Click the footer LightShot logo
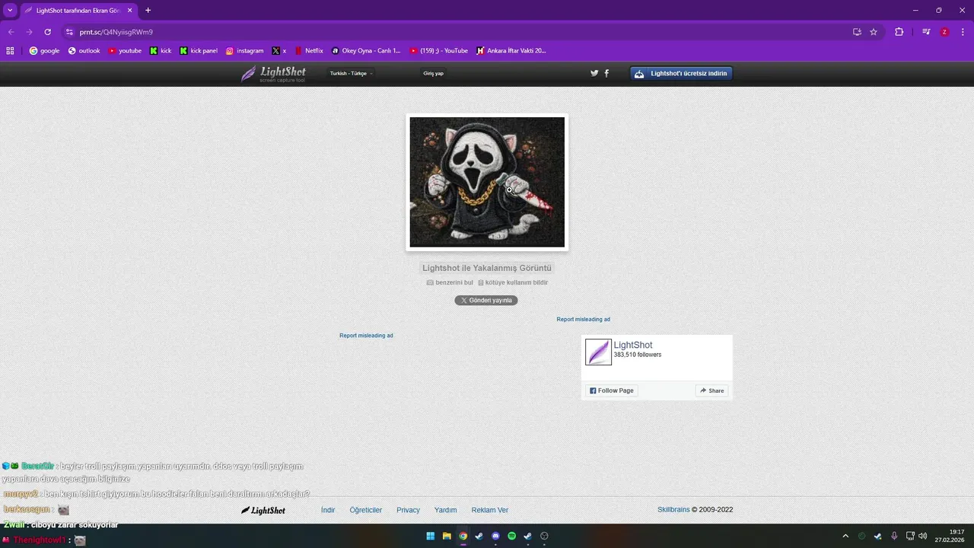The width and height of the screenshot is (974, 548). click(263, 510)
